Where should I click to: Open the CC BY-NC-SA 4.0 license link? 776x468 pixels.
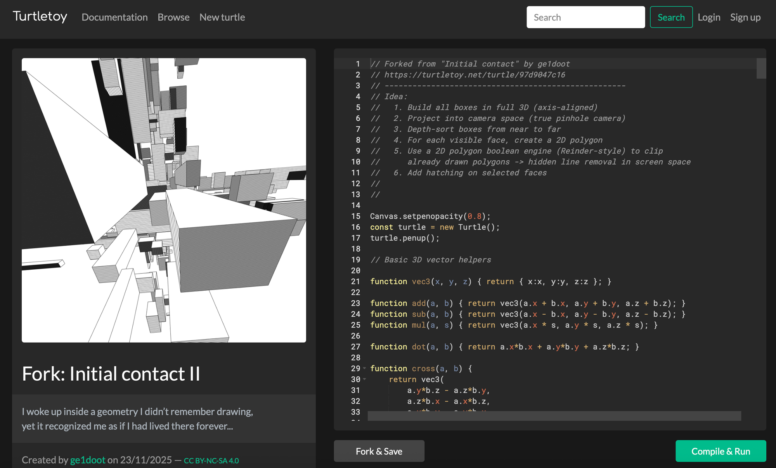(211, 461)
